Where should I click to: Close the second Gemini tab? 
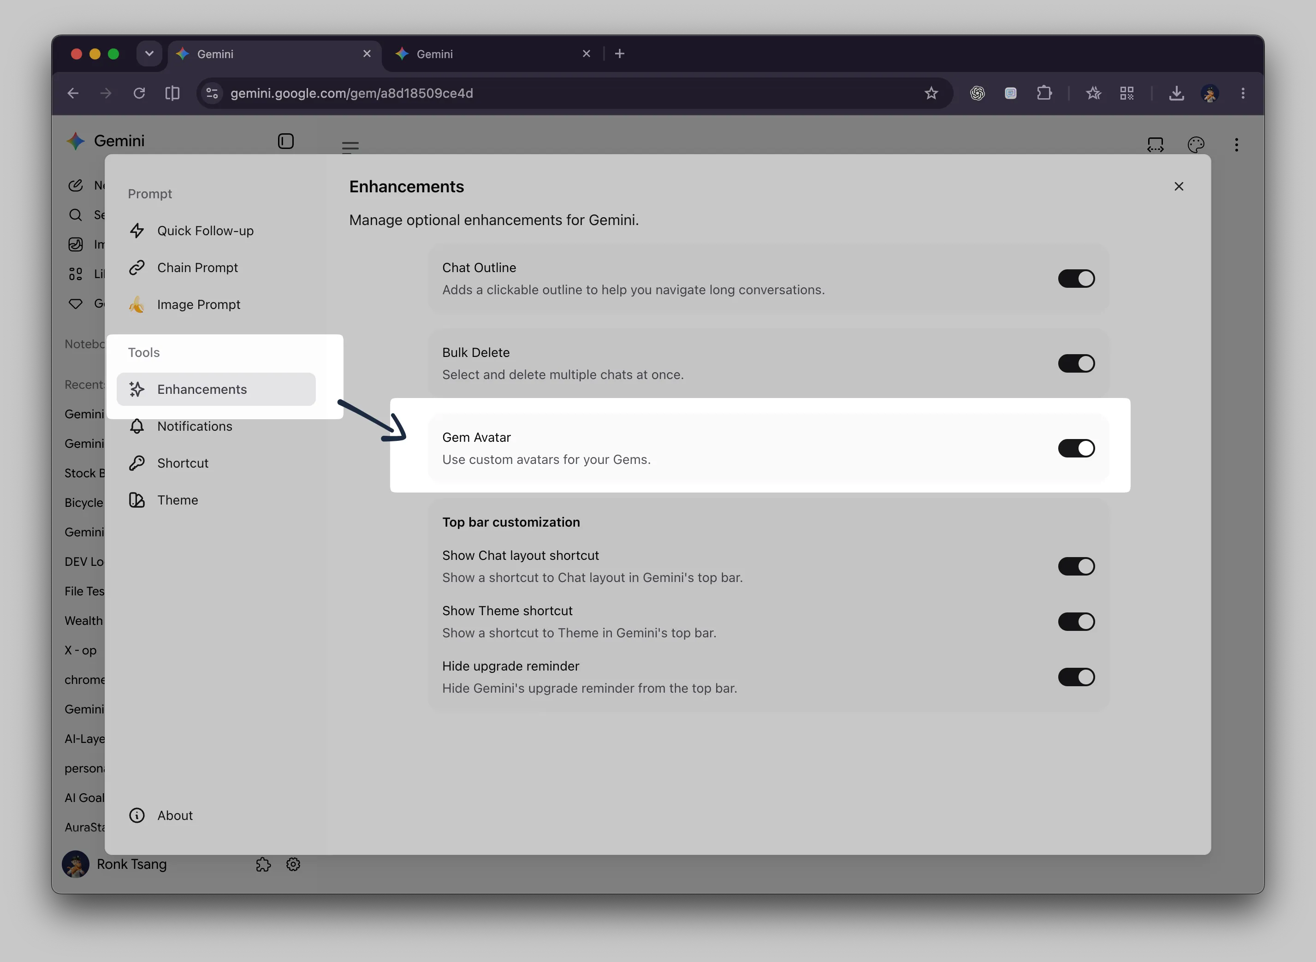587,53
